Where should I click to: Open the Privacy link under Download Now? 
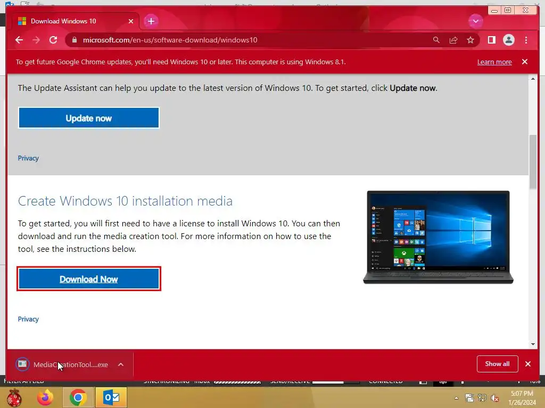pyautogui.click(x=28, y=319)
